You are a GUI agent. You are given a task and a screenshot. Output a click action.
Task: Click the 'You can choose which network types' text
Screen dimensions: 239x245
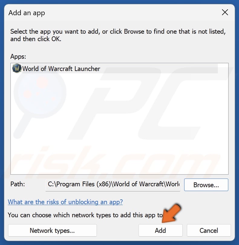point(85,215)
